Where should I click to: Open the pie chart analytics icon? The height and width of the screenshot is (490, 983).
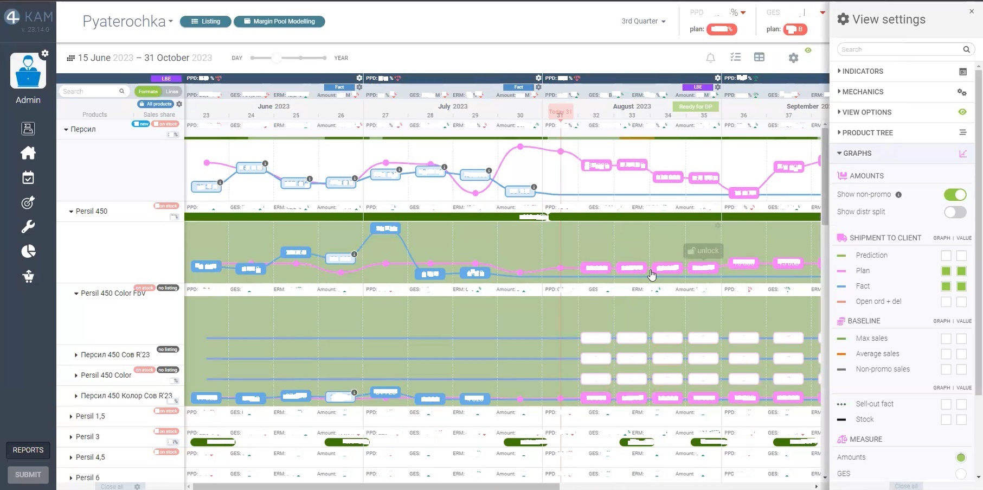coord(28,251)
